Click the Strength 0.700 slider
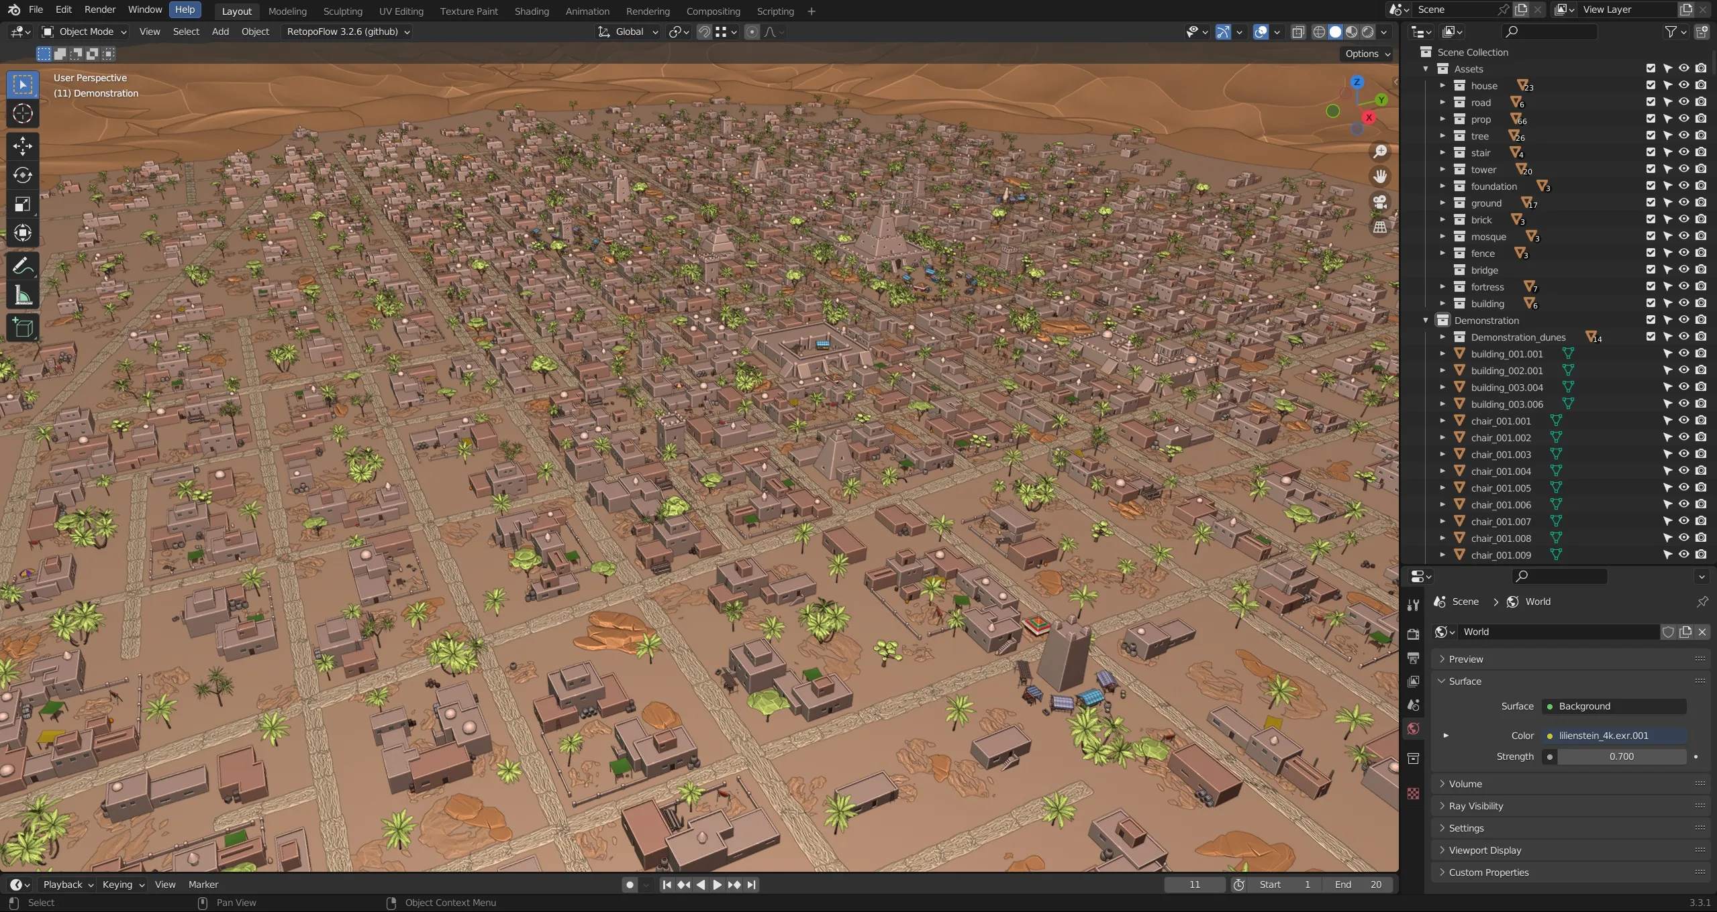1717x912 pixels. tap(1620, 756)
